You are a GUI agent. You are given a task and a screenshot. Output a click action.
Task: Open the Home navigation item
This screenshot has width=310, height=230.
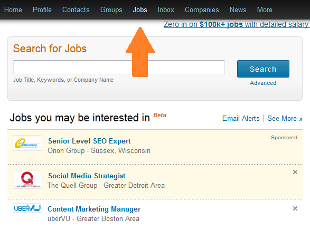click(13, 9)
